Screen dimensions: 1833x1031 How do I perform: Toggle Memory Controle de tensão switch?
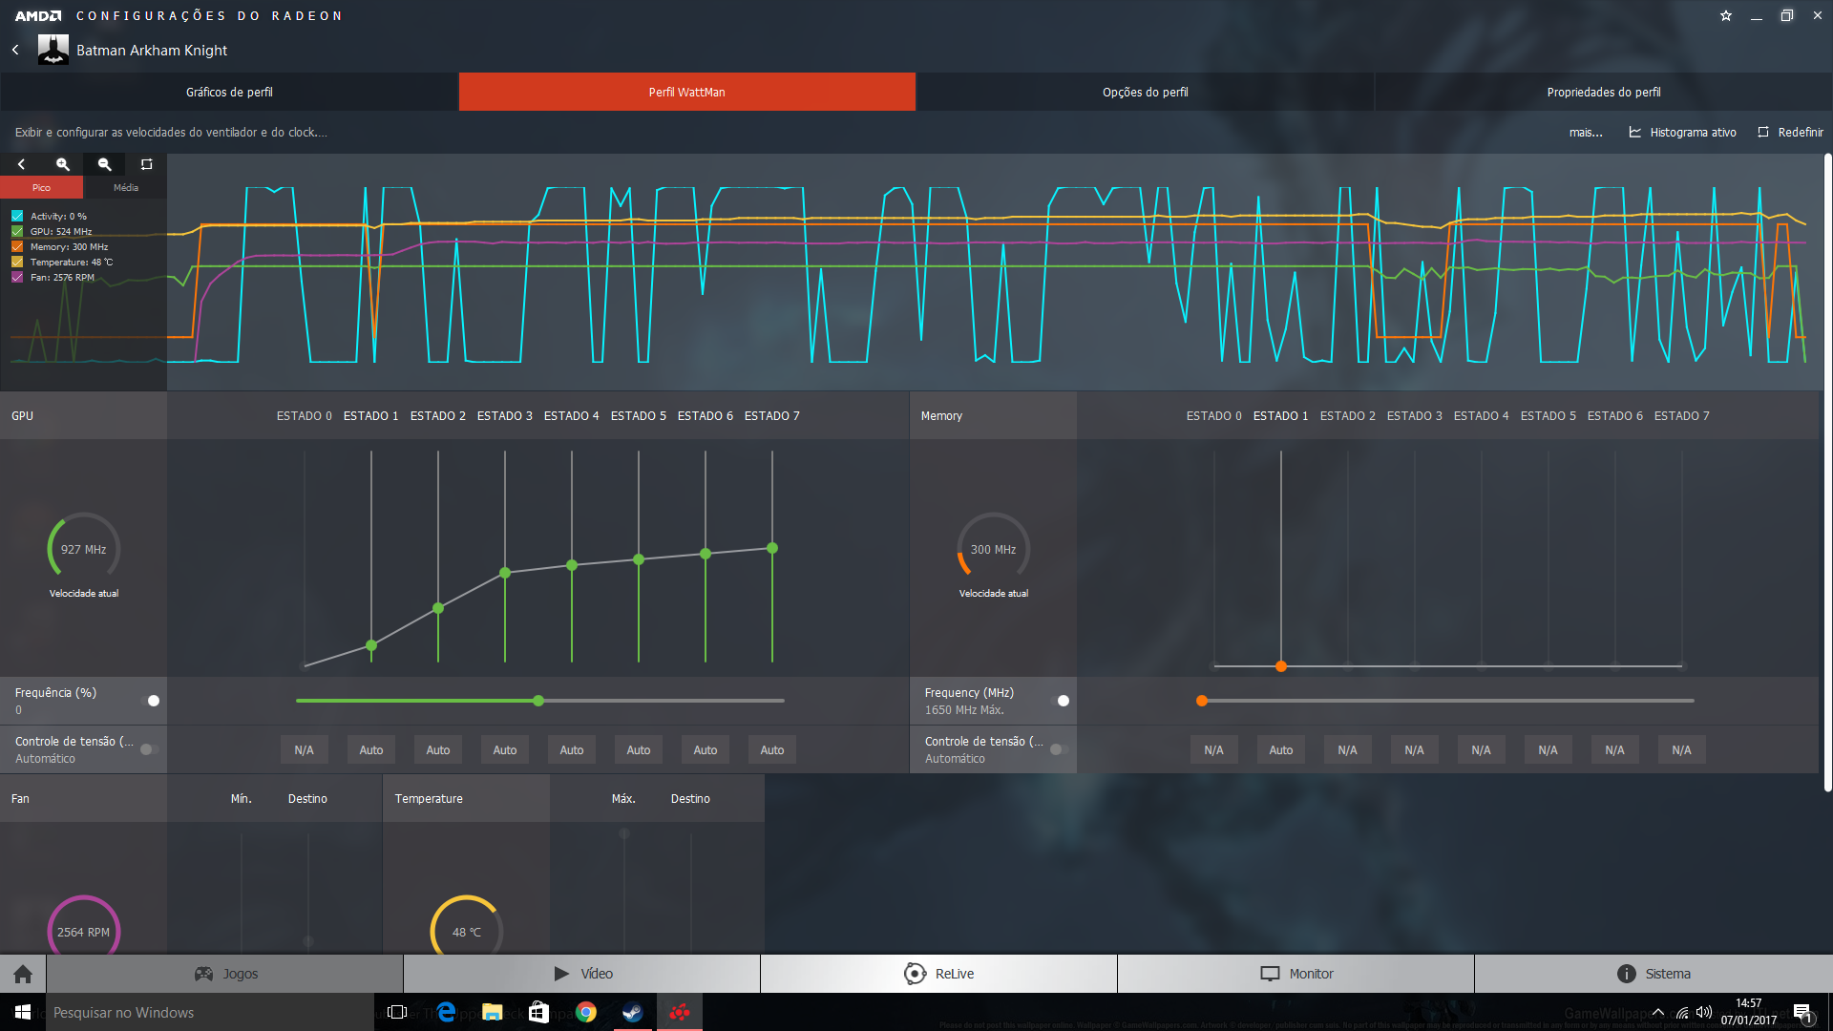pyautogui.click(x=1060, y=749)
